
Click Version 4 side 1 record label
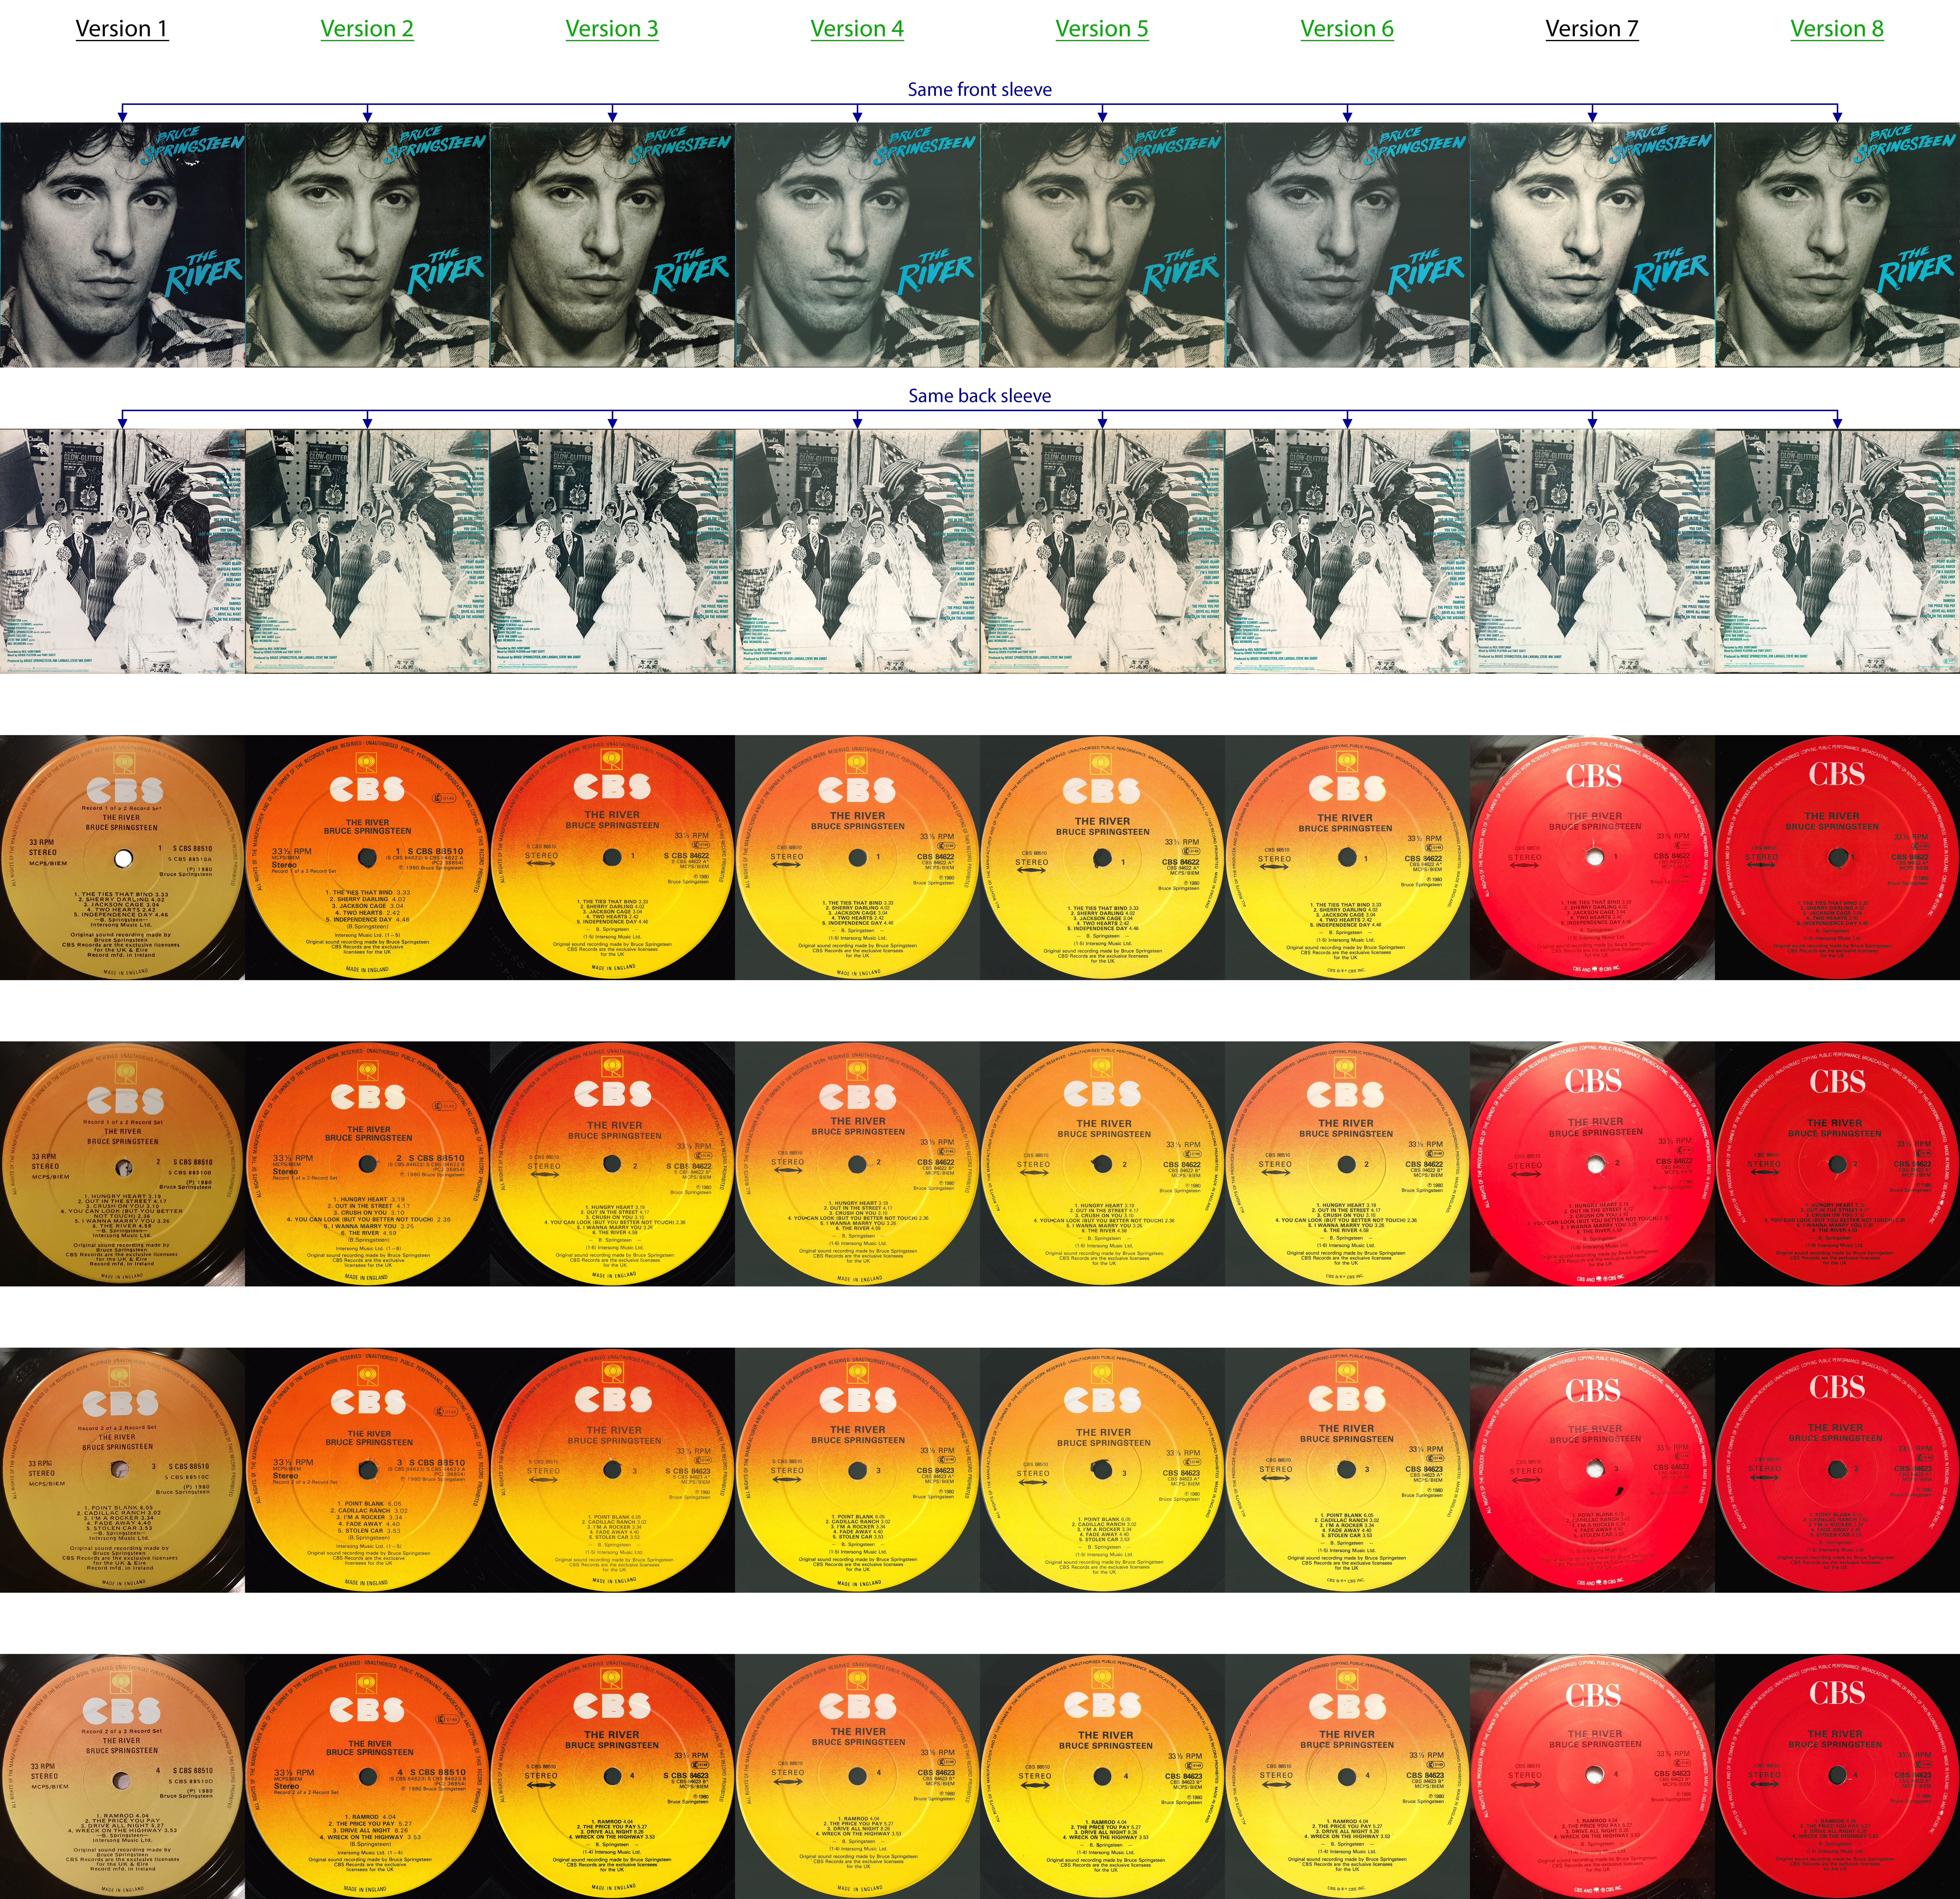857,858
